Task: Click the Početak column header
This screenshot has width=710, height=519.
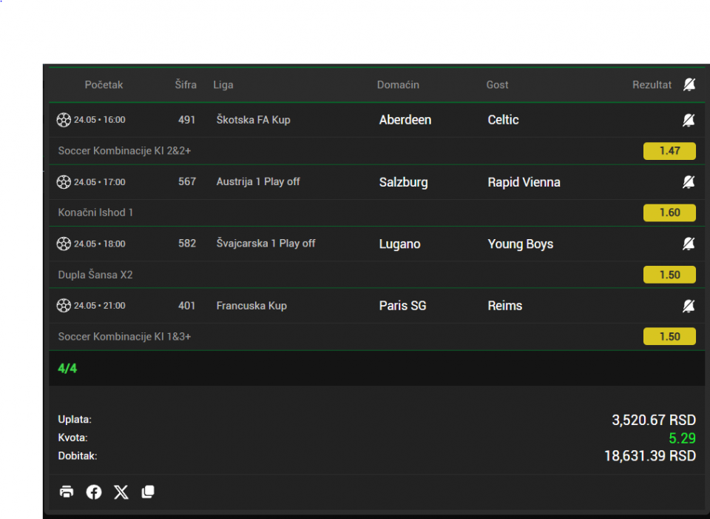Action: click(104, 84)
